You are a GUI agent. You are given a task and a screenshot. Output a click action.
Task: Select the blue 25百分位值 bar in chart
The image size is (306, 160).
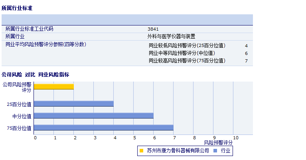pyautogui.click(x=74, y=103)
